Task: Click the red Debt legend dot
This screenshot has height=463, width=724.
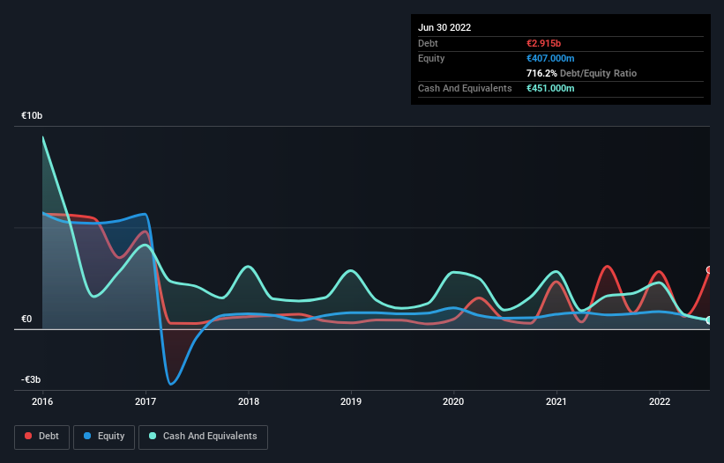Action: click(28, 436)
